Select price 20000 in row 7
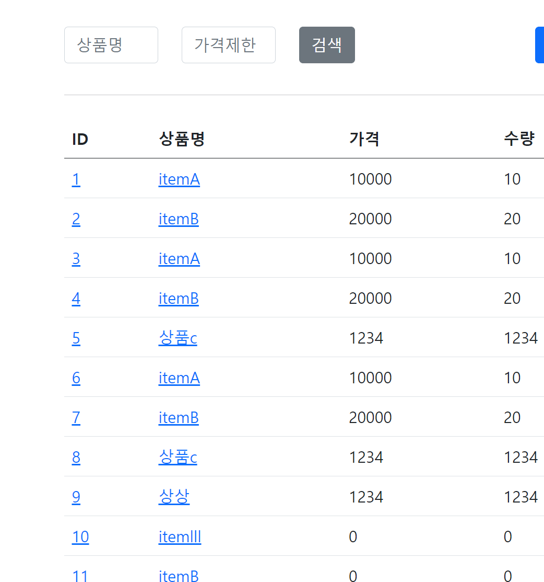This screenshot has width=544, height=582. 371,418
